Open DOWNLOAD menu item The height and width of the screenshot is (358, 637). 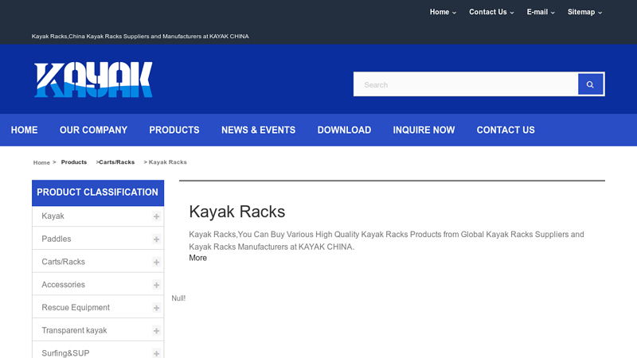[344, 130]
